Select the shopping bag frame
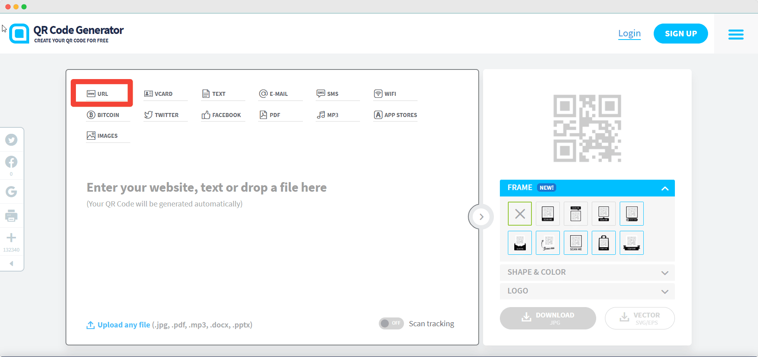Image resolution: width=758 pixels, height=357 pixels. tap(604, 243)
